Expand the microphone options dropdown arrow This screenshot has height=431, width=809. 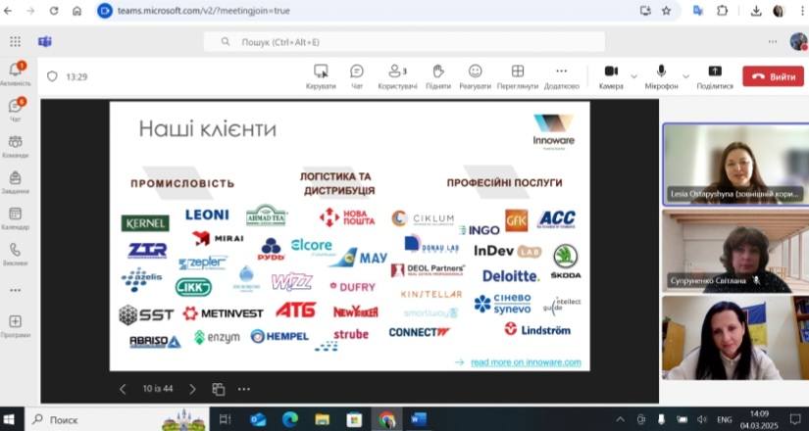point(685,75)
